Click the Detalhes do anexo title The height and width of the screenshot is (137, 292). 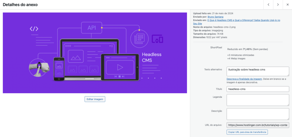click(x=20, y=5)
